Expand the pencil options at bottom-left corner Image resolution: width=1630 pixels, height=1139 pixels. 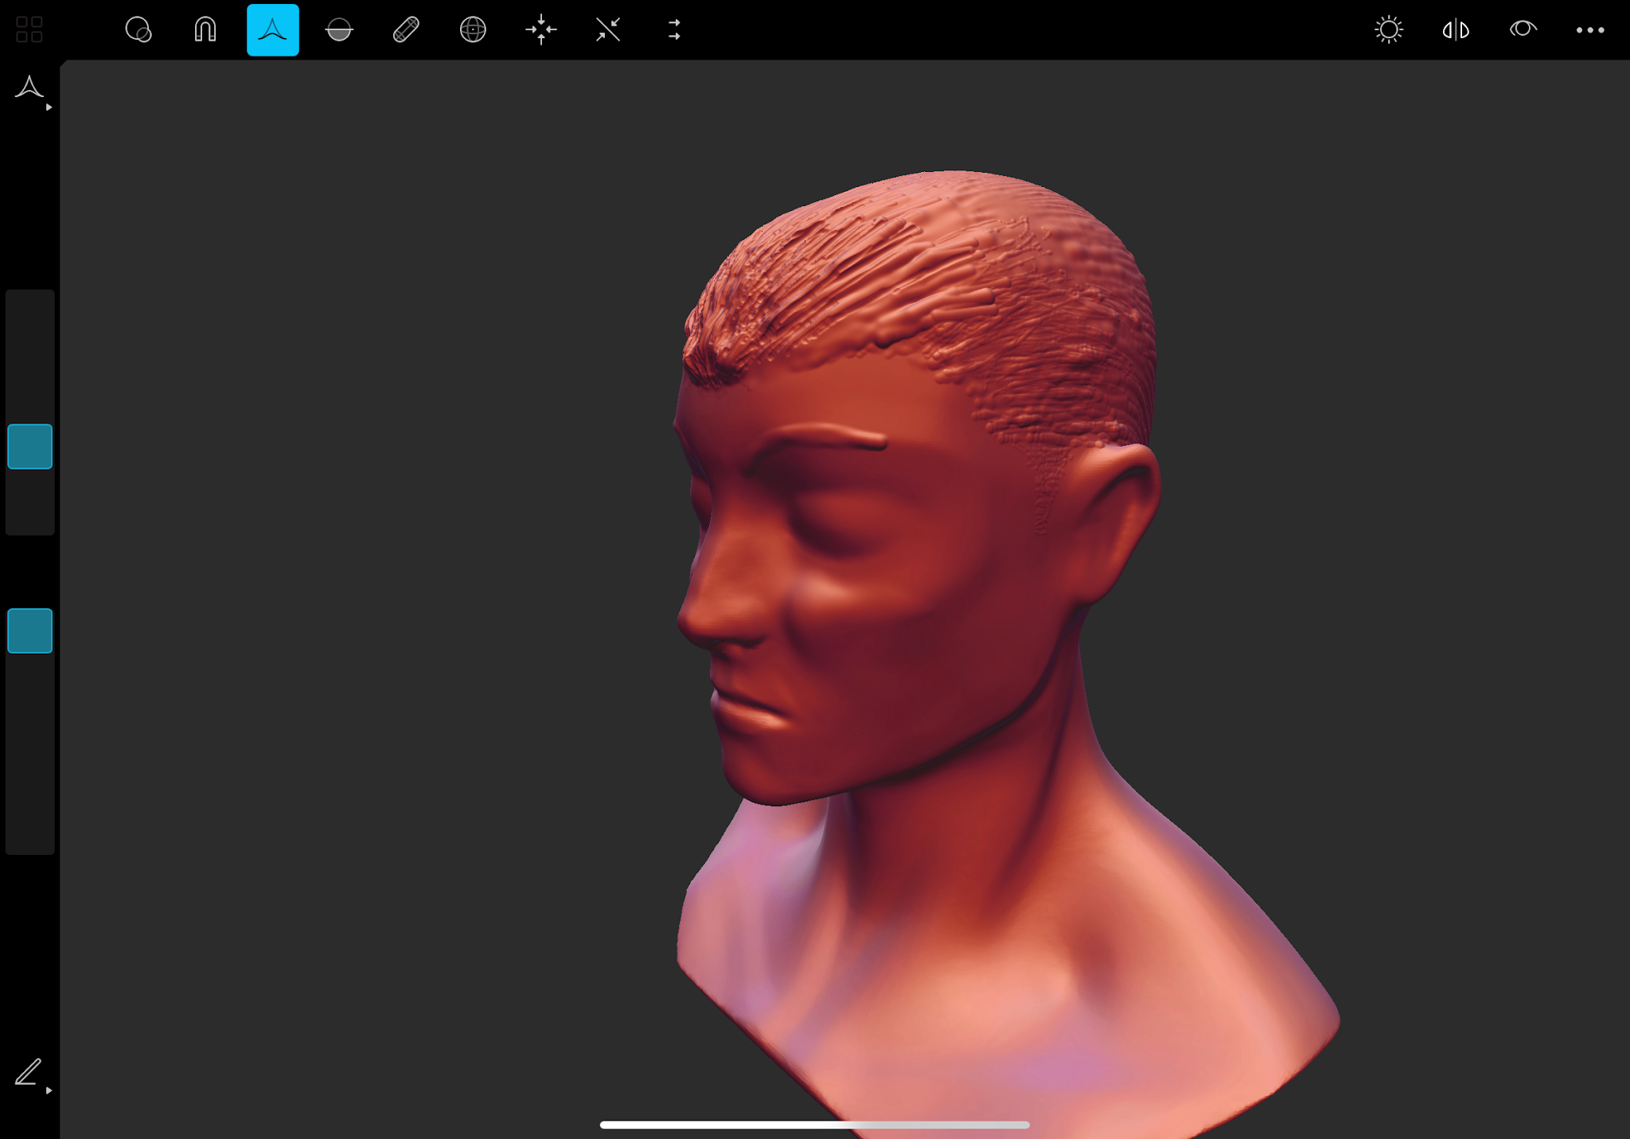(x=48, y=1089)
